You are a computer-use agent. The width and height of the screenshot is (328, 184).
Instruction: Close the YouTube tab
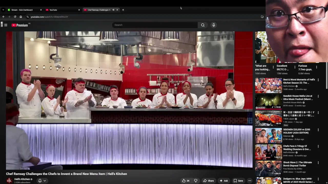[79, 10]
